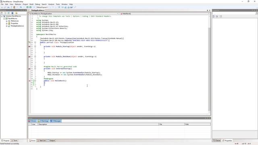Click breakpoint marker beside HelloRevit line
Image resolution: width=258 pixels, height=145 pixels.
point(29,81)
